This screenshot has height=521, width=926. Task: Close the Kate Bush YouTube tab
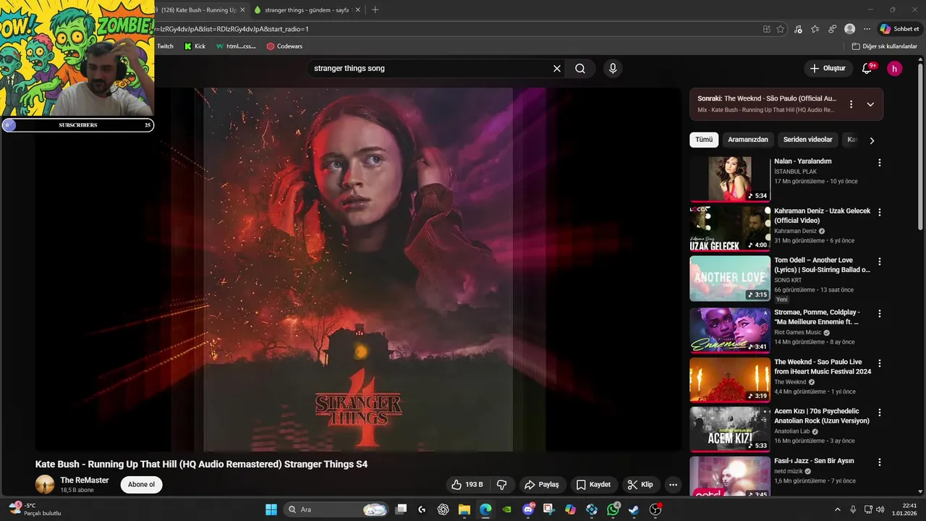242,10
